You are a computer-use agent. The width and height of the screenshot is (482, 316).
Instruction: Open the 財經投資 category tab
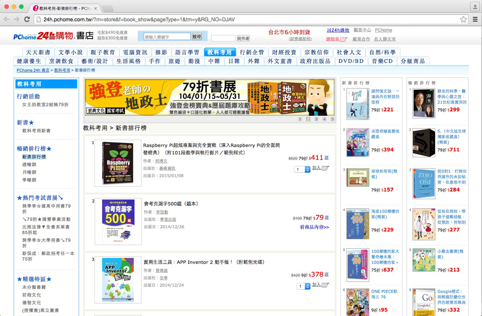pos(284,52)
